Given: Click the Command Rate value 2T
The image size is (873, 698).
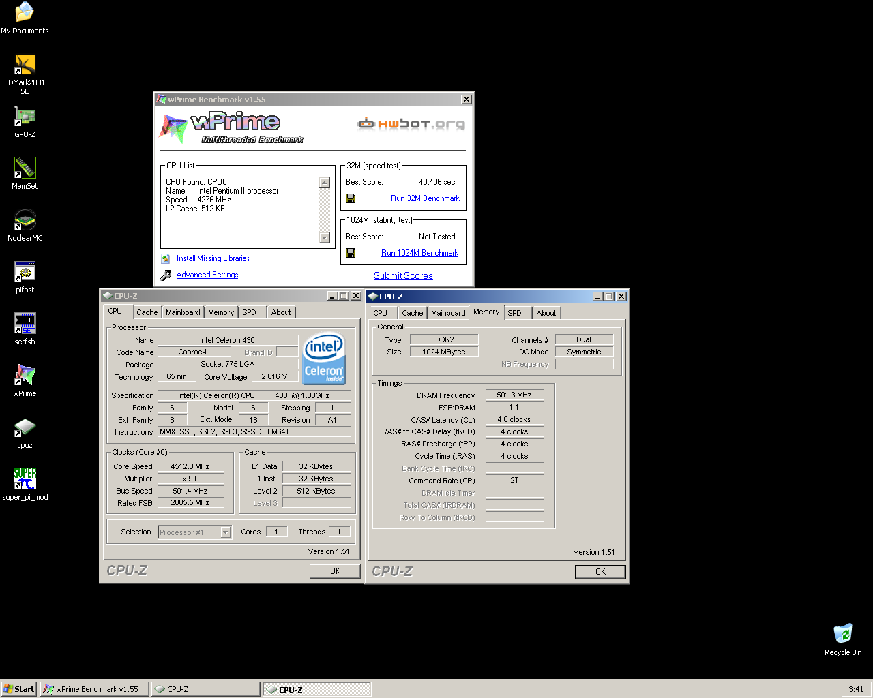Looking at the screenshot, I should tap(514, 480).
